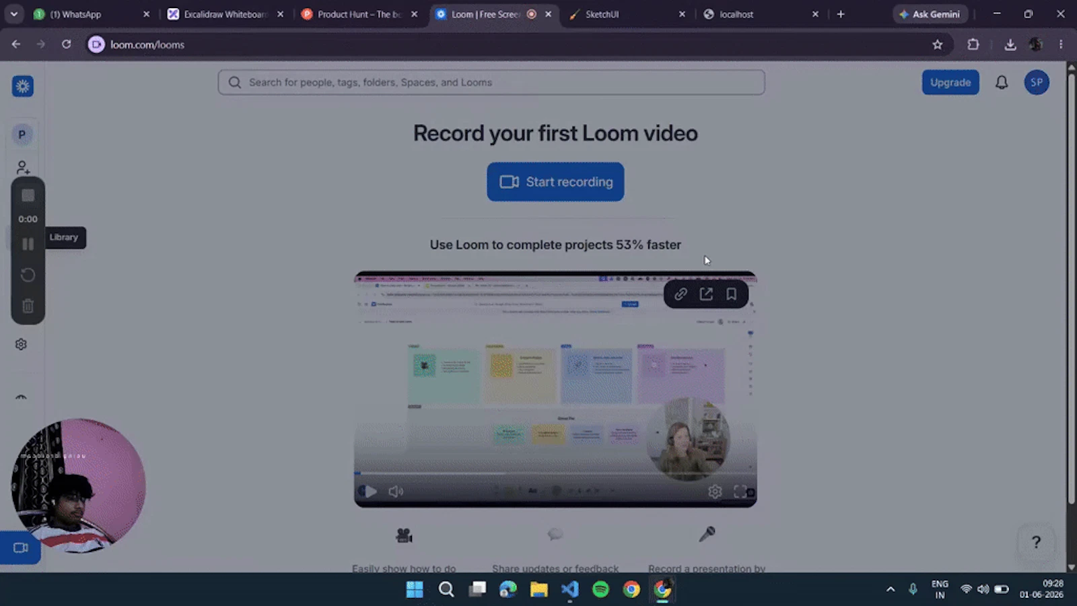Click the magnifier icon in search bar
1077x606 pixels.
(234, 82)
